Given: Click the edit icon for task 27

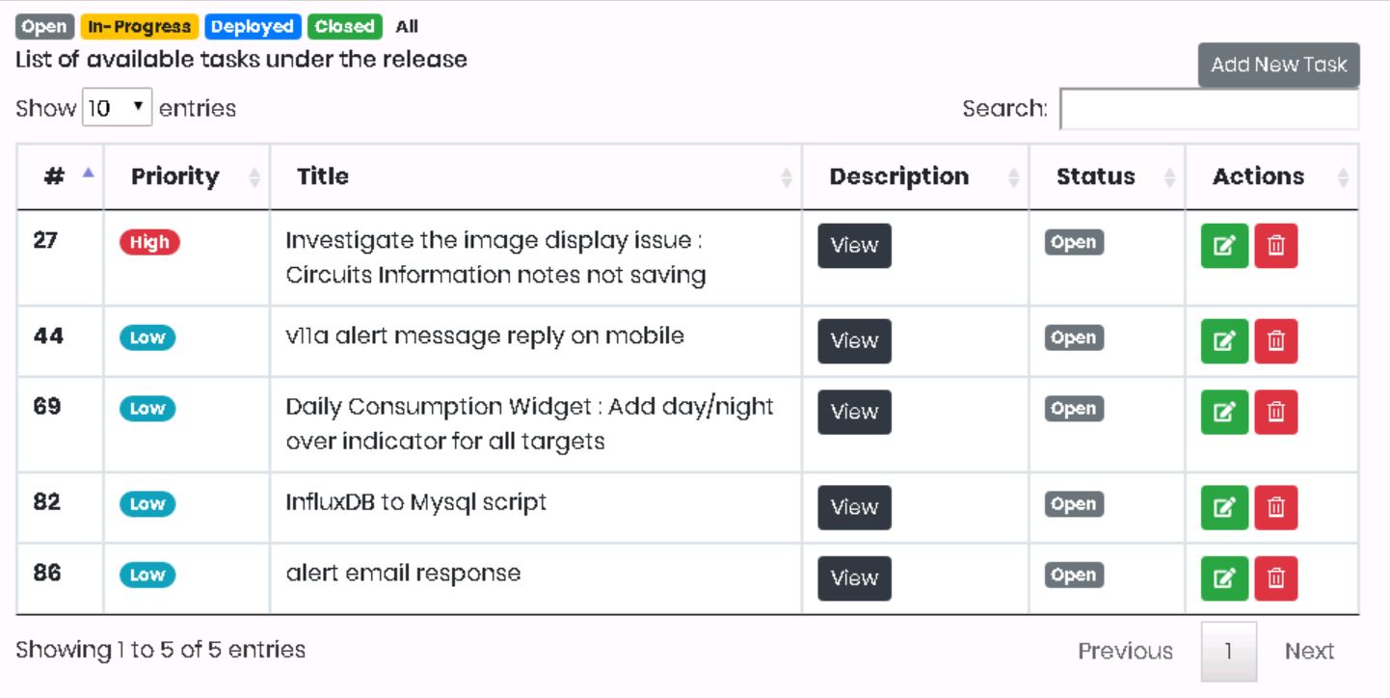Looking at the screenshot, I should [x=1224, y=245].
